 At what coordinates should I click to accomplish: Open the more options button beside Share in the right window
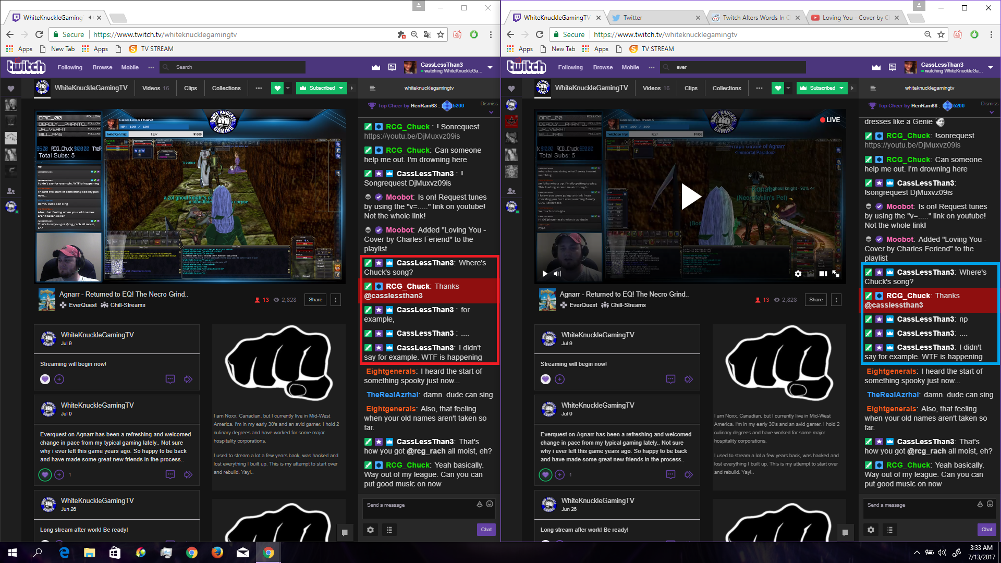point(836,300)
